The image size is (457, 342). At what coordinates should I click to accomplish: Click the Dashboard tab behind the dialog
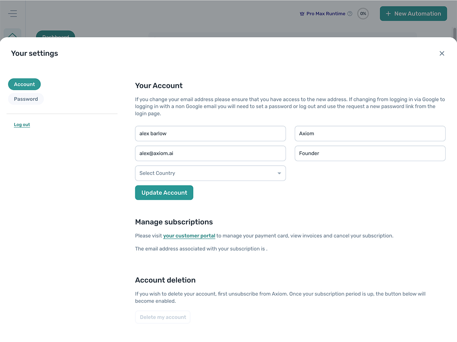click(x=56, y=34)
